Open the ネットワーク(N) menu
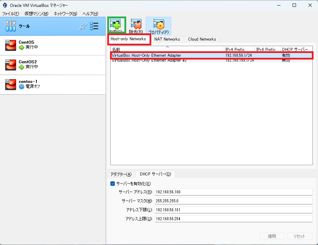The image size is (318, 245). coord(66,14)
